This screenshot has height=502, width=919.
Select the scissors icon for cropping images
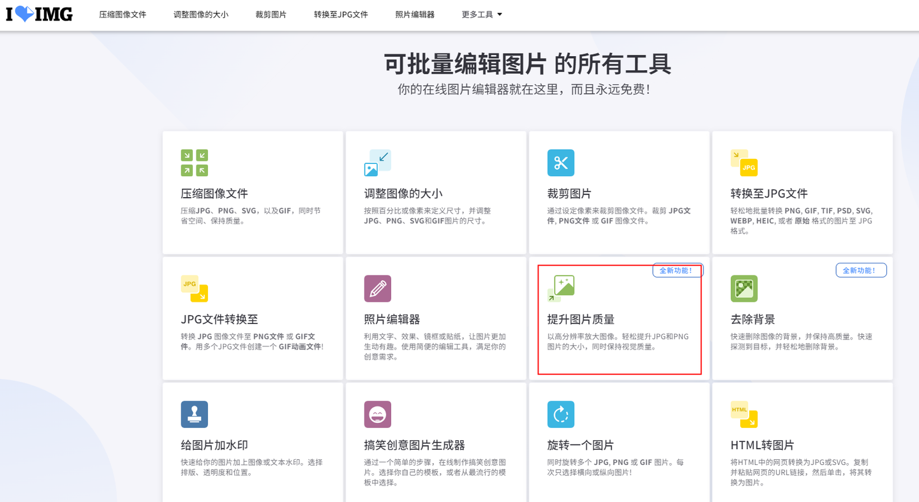pyautogui.click(x=560, y=162)
